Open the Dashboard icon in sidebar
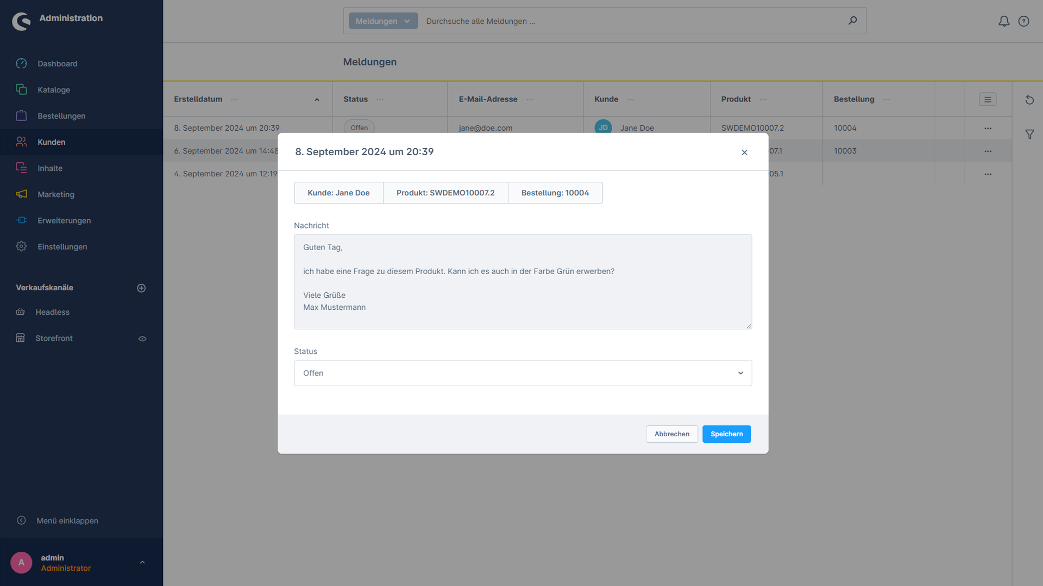Screen dimensions: 1043x586 pyautogui.click(x=21, y=63)
